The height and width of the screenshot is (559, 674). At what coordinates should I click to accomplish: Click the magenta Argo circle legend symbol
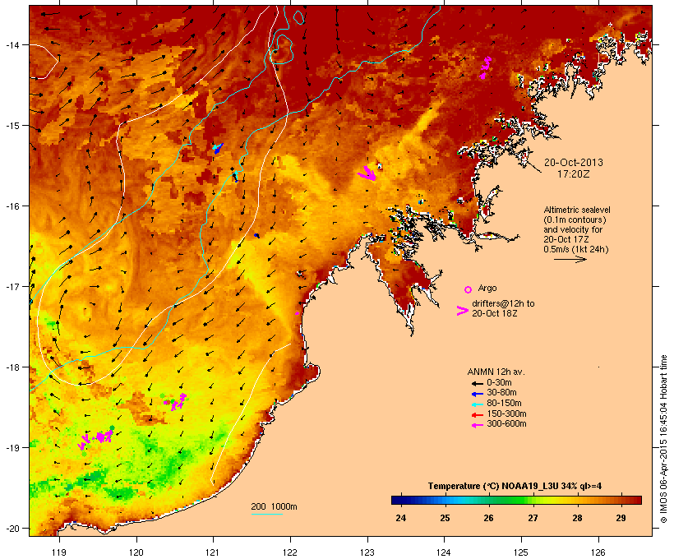point(469,290)
